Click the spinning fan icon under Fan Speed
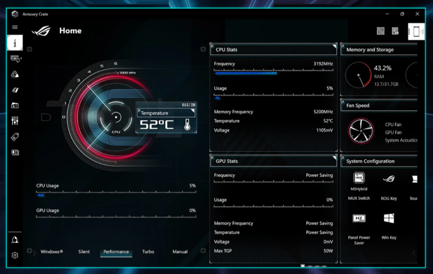433x274 pixels. point(361,131)
